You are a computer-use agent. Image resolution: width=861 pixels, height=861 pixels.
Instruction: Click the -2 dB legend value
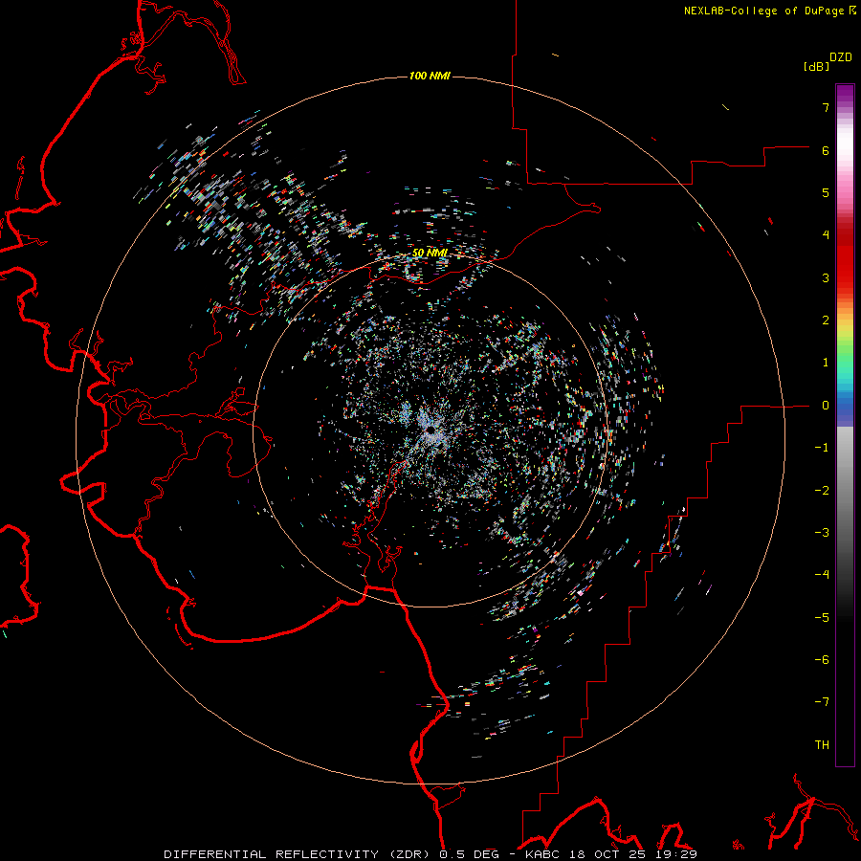point(822,491)
